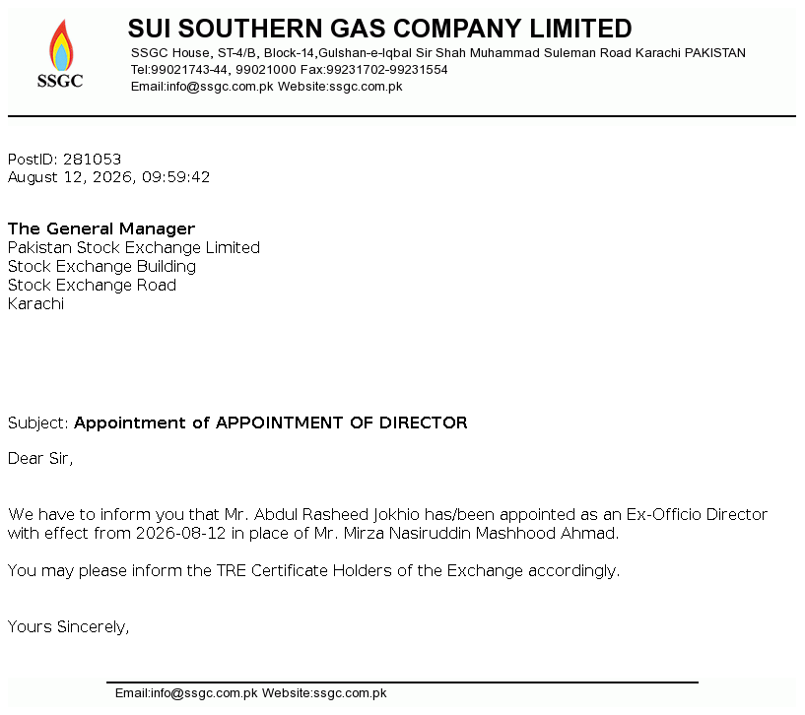Click the Pakistan Stock Exchange Limited line
Screen dimensions: 805x715
pos(134,247)
